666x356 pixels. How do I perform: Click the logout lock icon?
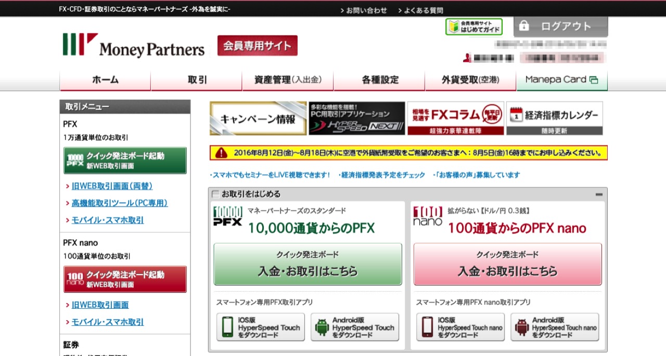pos(524,26)
